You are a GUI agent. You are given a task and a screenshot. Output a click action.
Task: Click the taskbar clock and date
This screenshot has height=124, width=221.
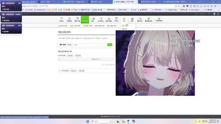point(213,121)
